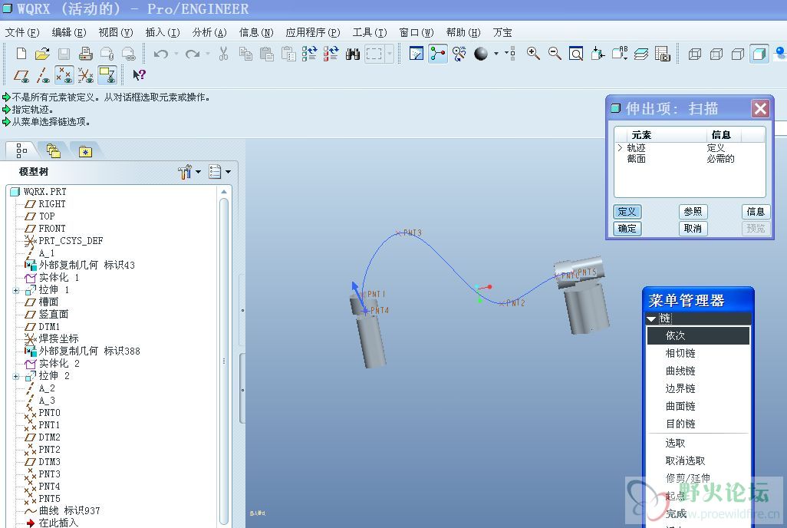Open the 文件(F) menu
The height and width of the screenshot is (528, 787).
tap(22, 33)
